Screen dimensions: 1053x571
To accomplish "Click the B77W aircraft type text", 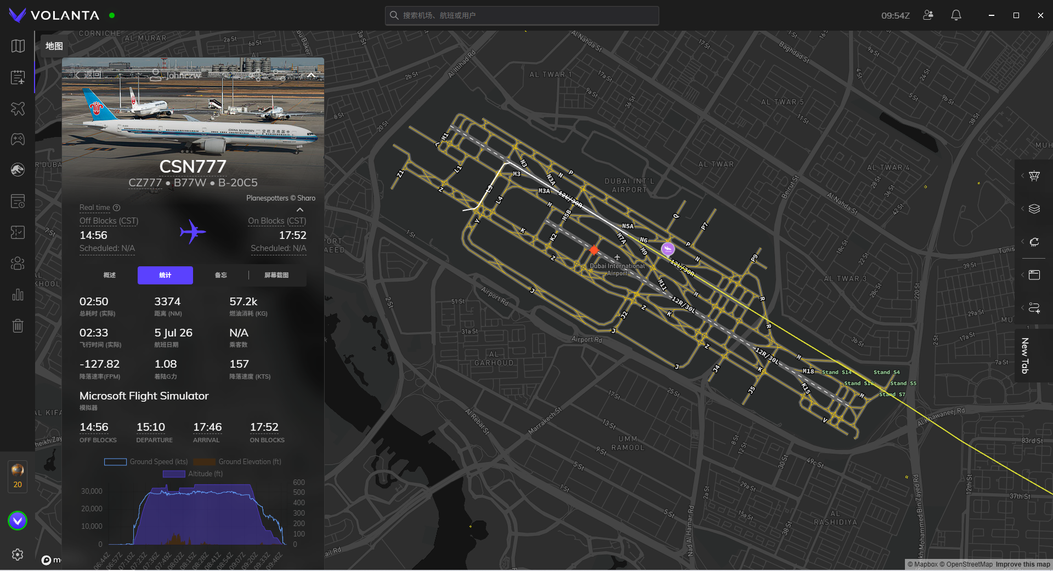I will click(190, 182).
